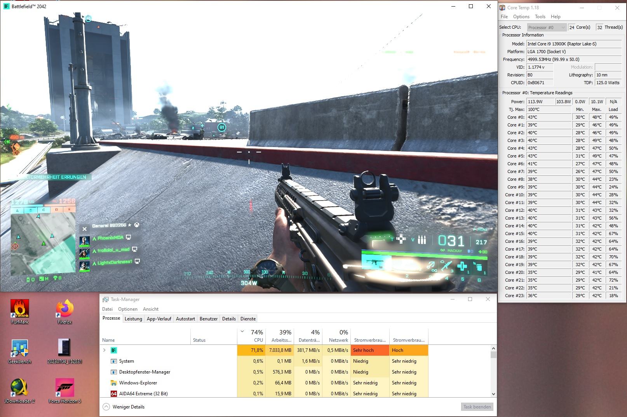
Task: Switch to the Dienste tab
Action: coord(248,319)
